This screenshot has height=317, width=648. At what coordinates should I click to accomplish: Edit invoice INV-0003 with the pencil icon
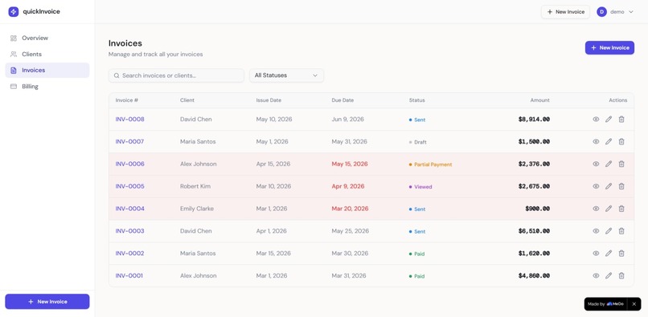[609, 231]
